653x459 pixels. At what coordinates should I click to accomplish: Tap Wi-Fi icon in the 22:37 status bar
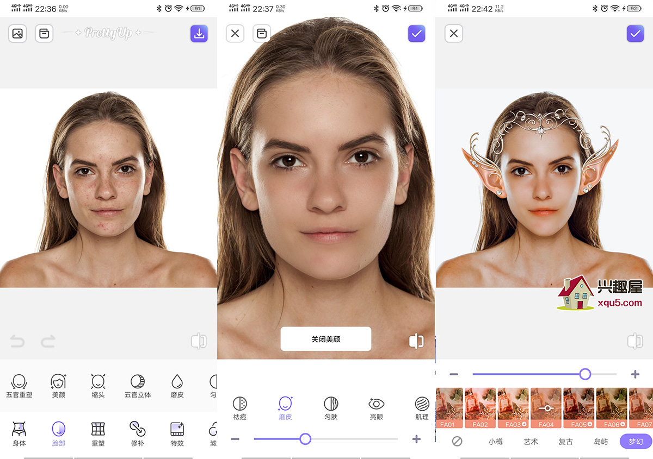click(x=396, y=8)
